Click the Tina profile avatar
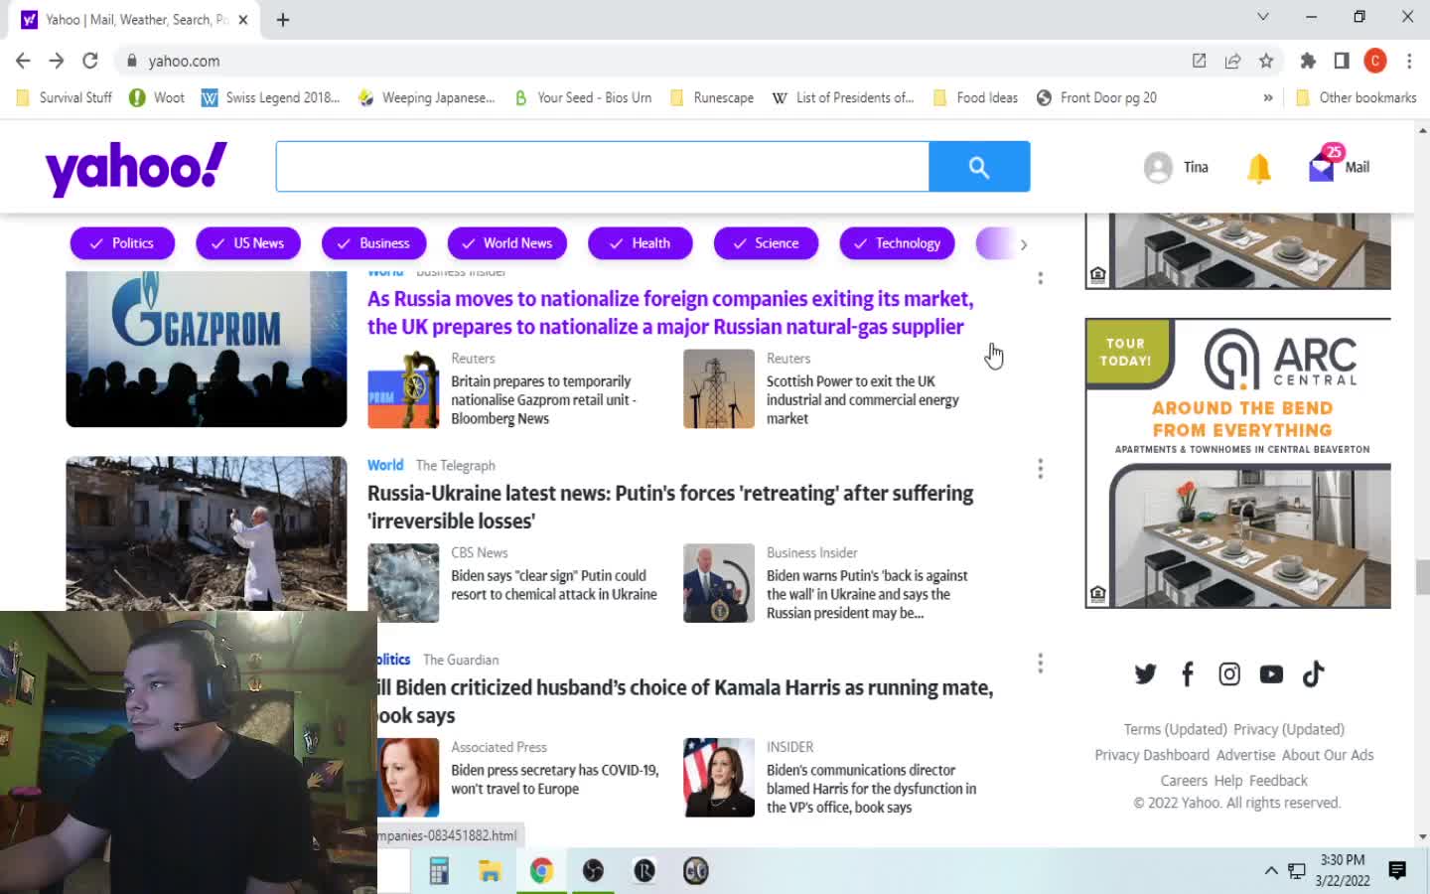The height and width of the screenshot is (894, 1430). pos(1158,167)
